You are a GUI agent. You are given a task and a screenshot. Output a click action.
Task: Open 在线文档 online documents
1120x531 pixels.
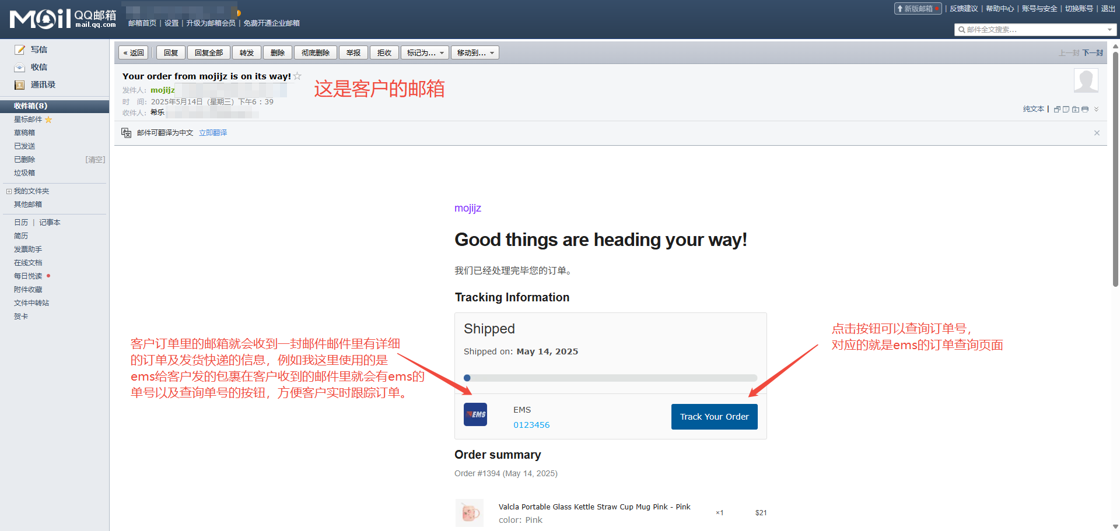tap(28, 263)
